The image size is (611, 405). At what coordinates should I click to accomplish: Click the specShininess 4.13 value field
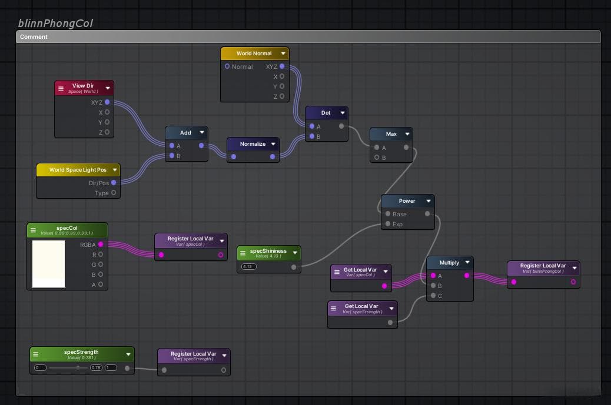point(248,266)
